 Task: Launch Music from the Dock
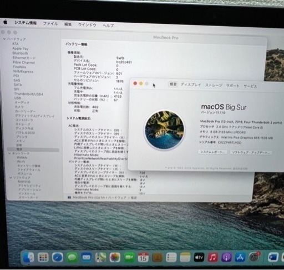[x=213, y=257]
